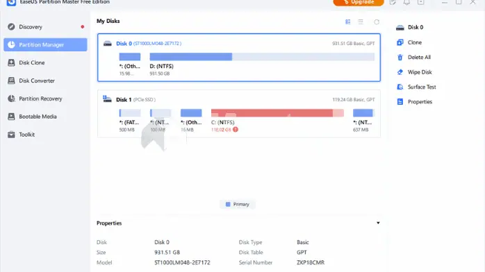Click the Surface Test icon

pos(400,87)
